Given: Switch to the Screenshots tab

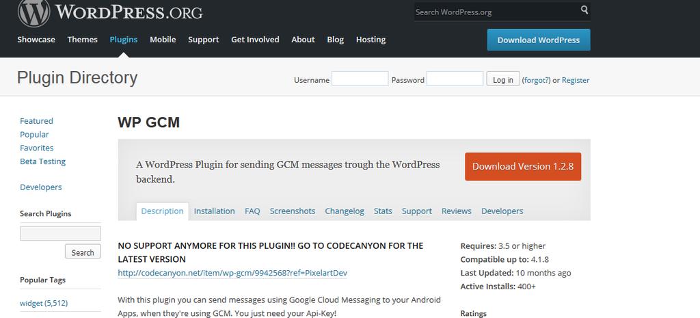Looking at the screenshot, I should [x=293, y=211].
